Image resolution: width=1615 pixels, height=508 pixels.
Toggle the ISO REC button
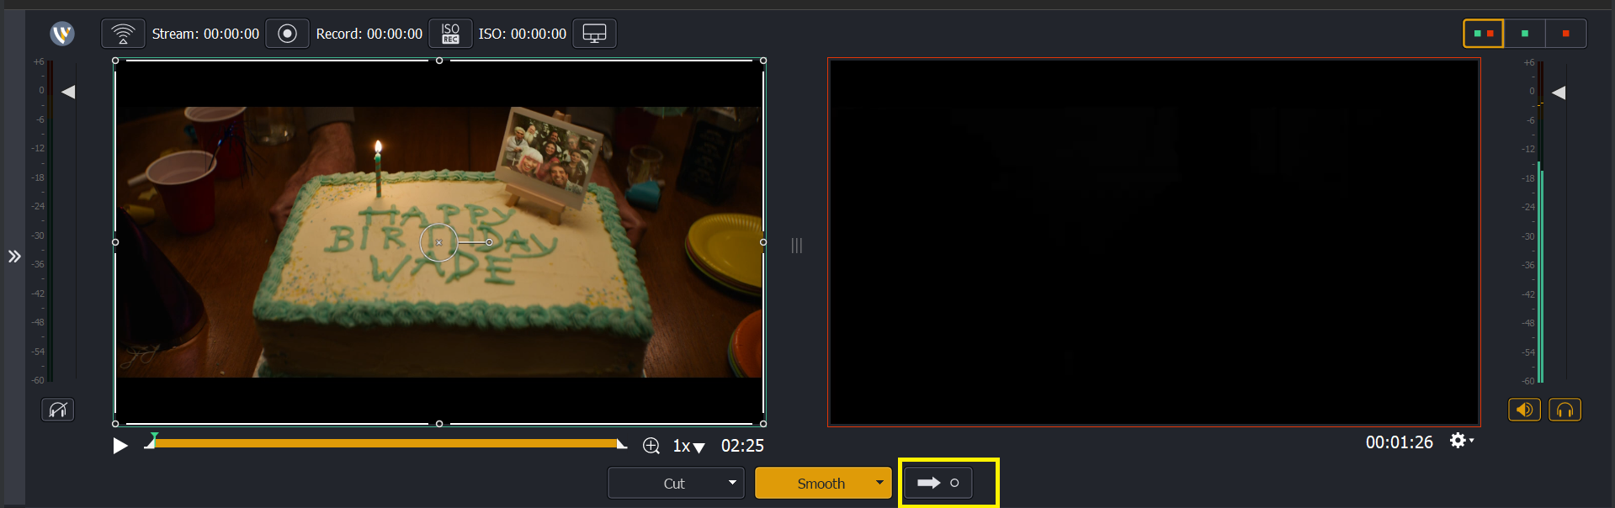click(450, 34)
